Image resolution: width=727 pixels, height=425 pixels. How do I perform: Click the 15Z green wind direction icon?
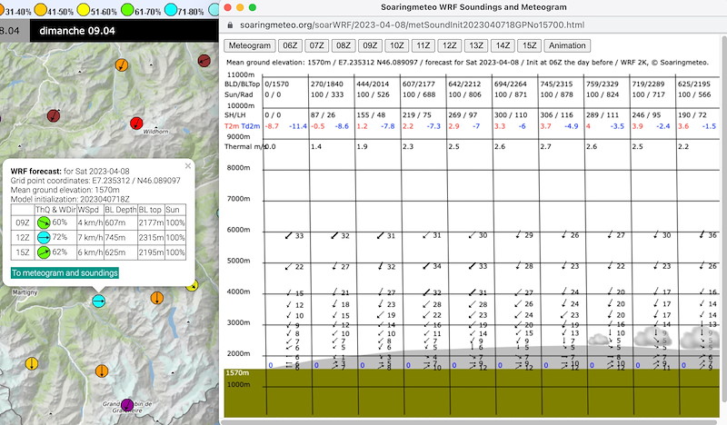pos(43,252)
